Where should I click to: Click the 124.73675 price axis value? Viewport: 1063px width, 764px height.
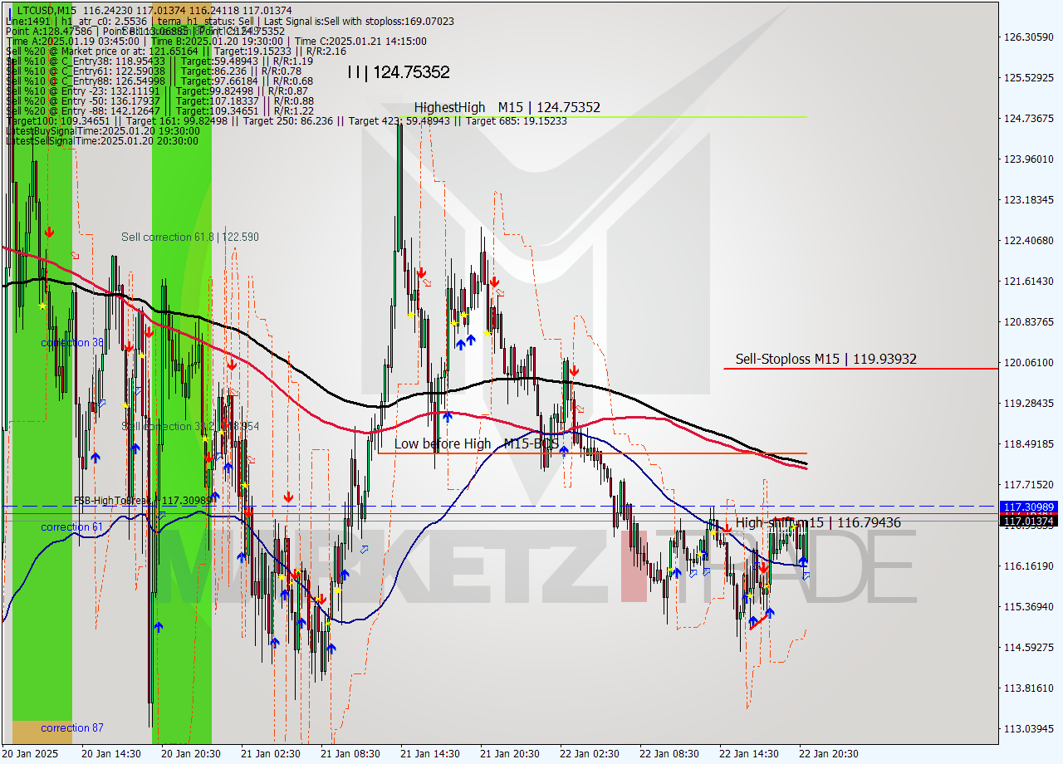[x=1028, y=119]
